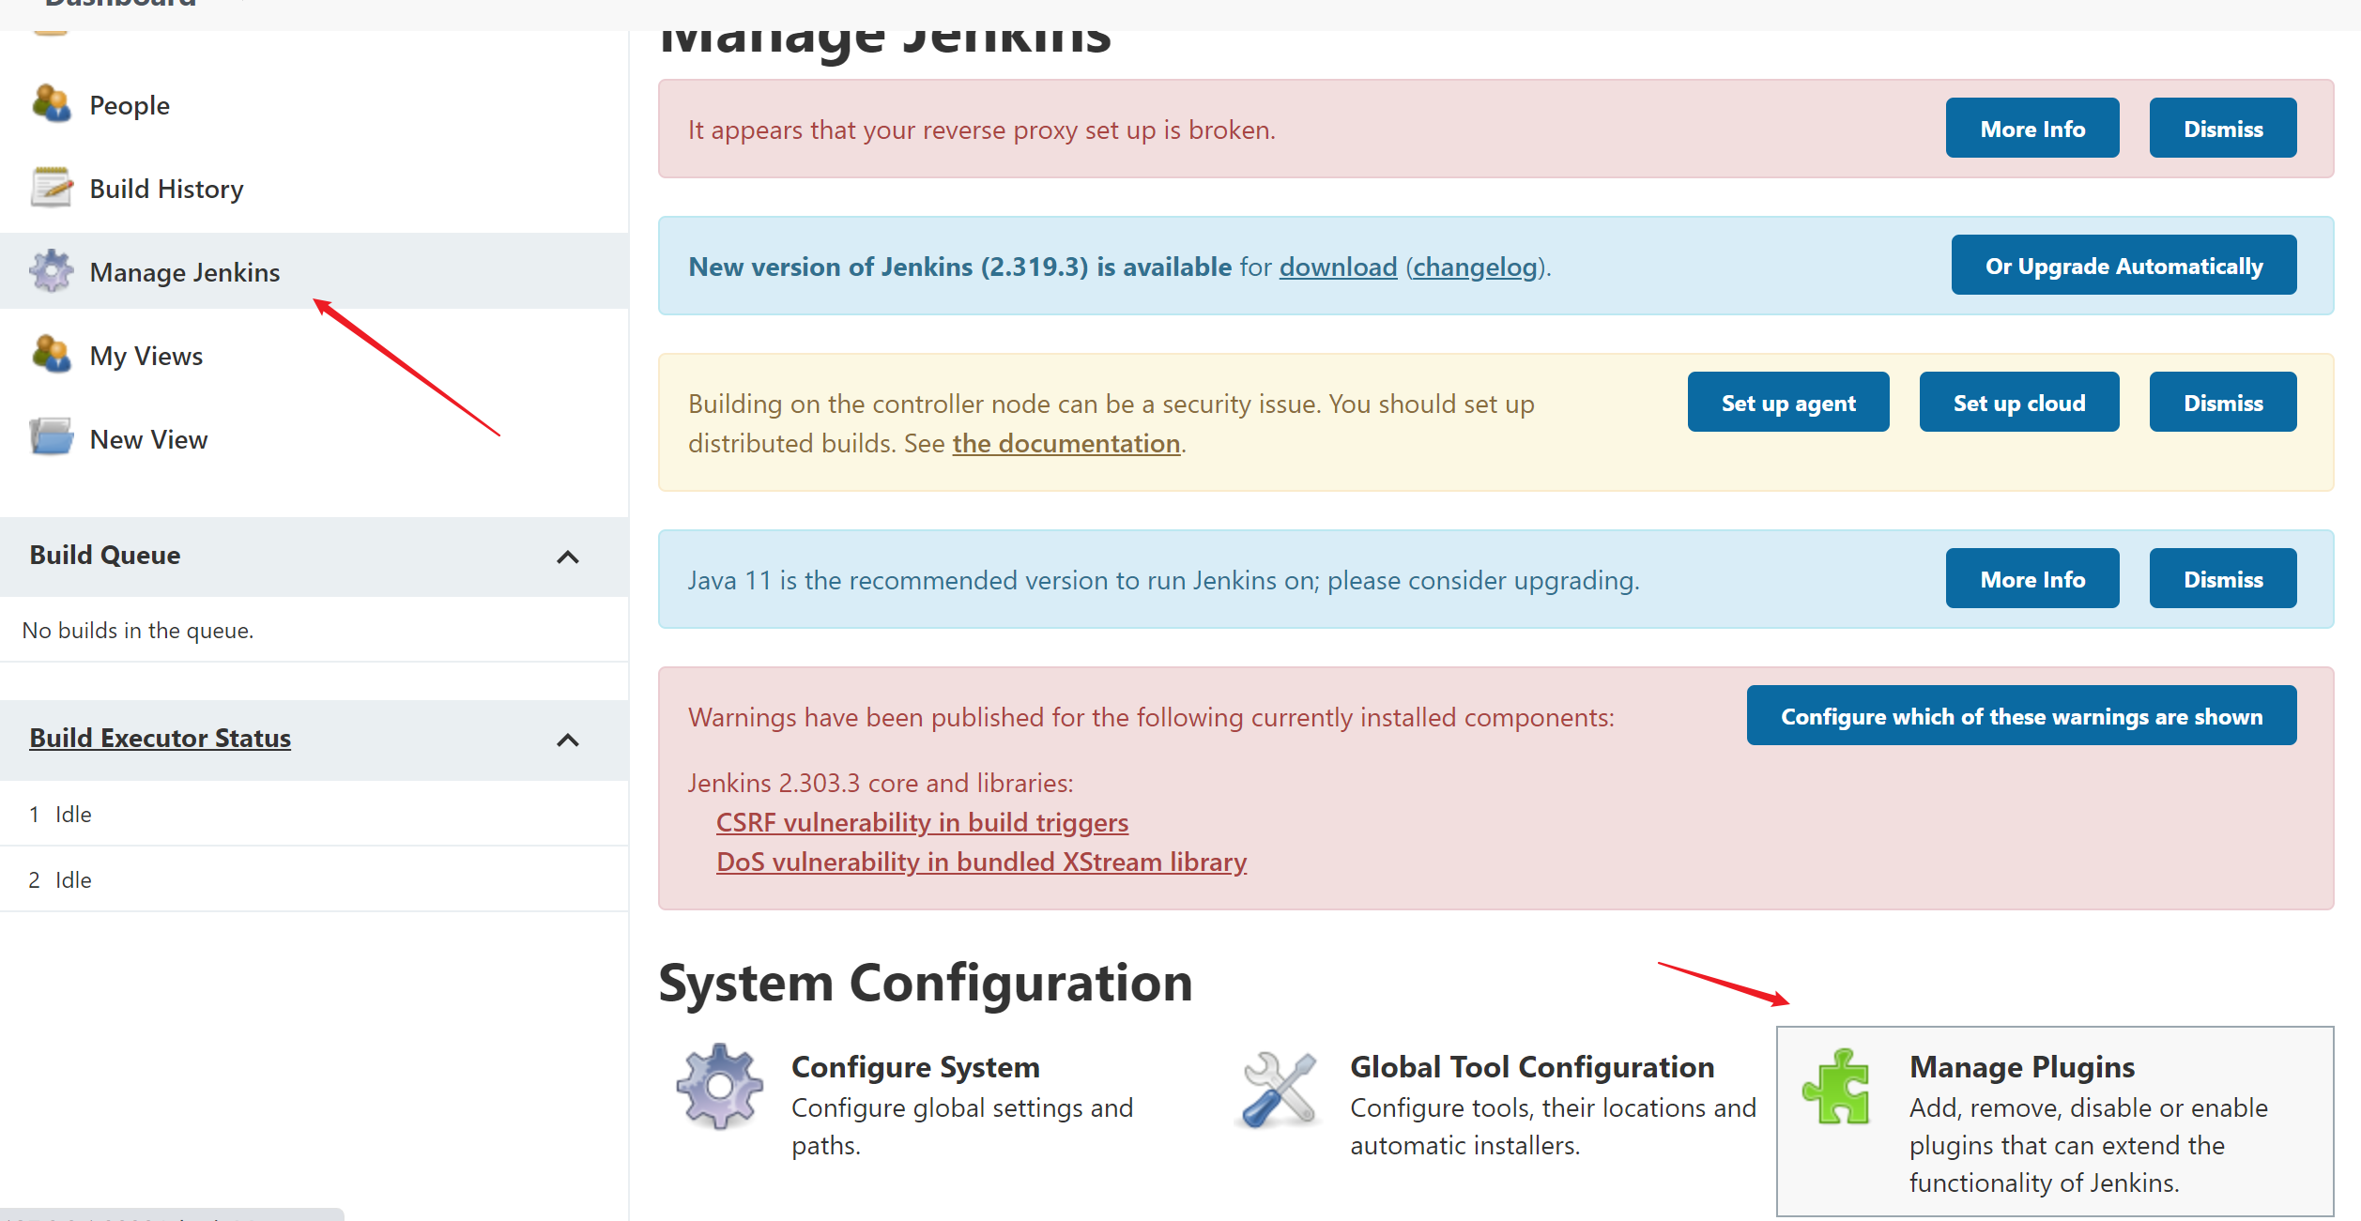
Task: Open Global Tool Configuration title link
Action: (1532, 1067)
